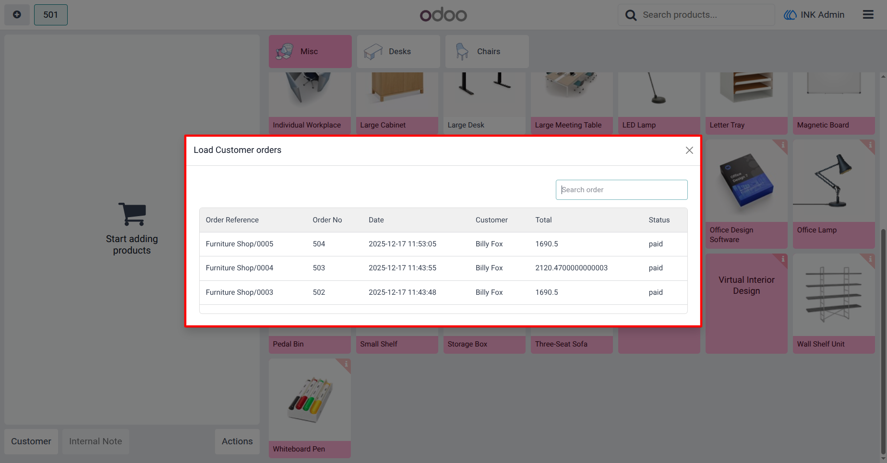
Task: Select order Furniture Shop/0003
Action: click(443, 292)
